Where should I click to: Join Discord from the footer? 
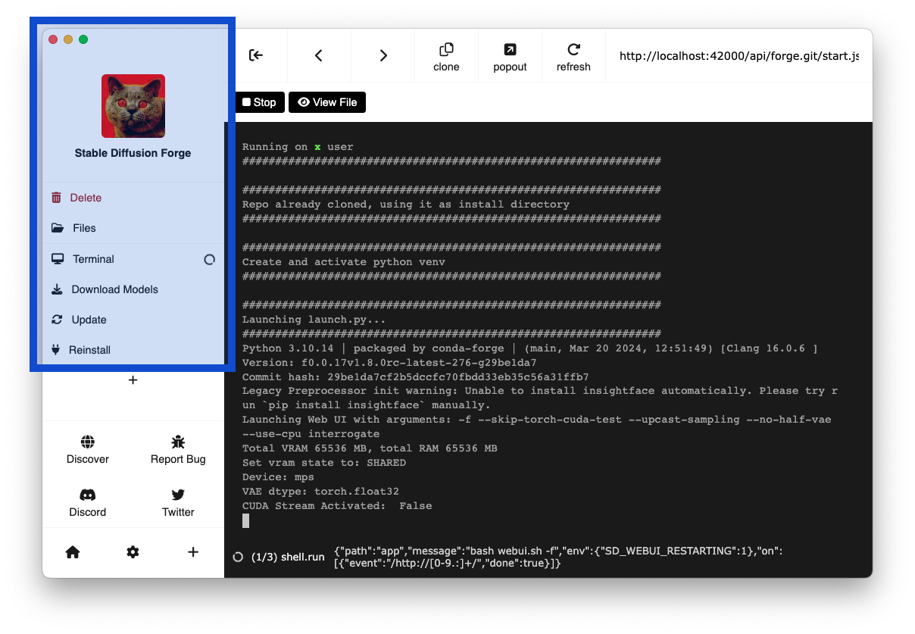87,501
